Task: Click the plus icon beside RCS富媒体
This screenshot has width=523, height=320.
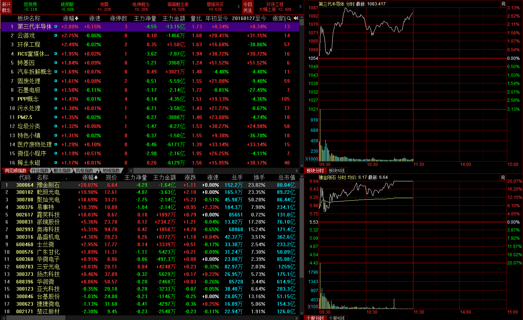Action: [56, 54]
